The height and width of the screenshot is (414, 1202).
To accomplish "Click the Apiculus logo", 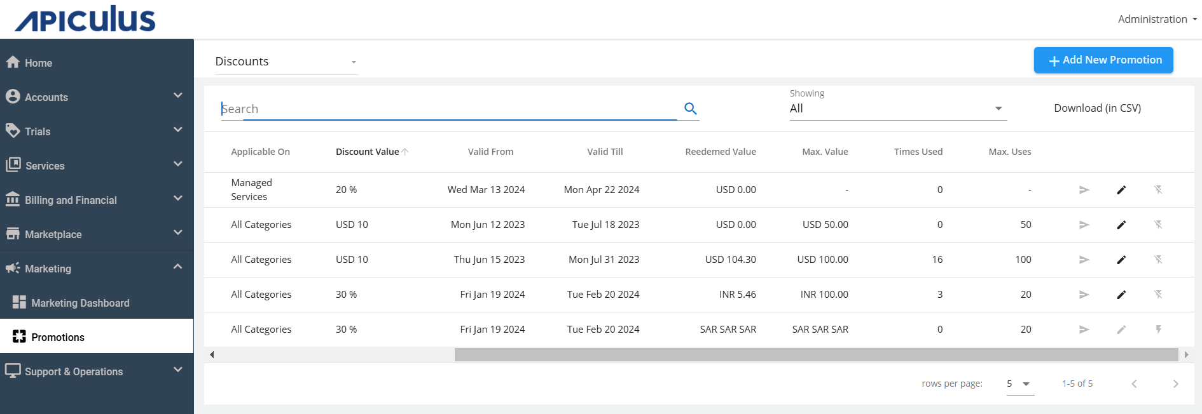I will (x=85, y=19).
